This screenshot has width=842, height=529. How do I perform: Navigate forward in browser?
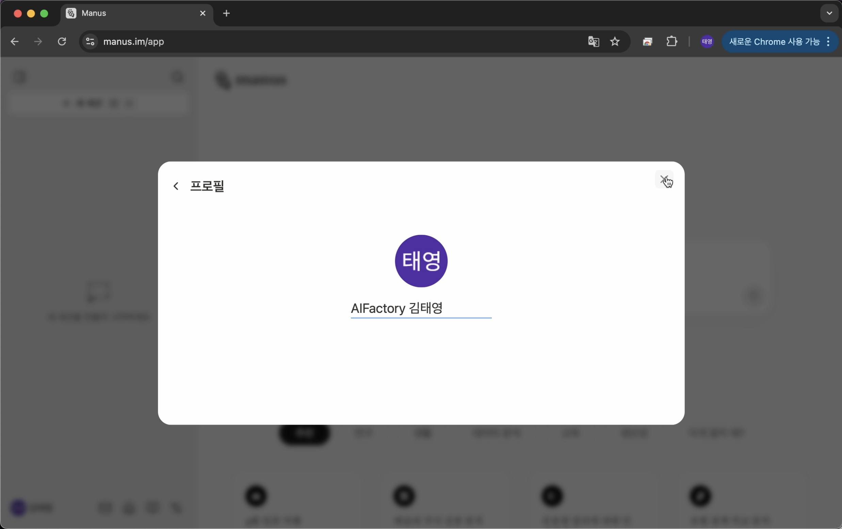pyautogui.click(x=38, y=42)
